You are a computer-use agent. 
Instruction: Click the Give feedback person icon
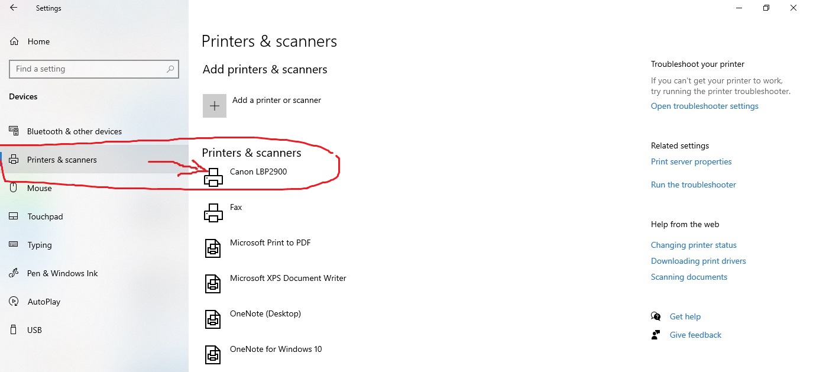coord(656,335)
